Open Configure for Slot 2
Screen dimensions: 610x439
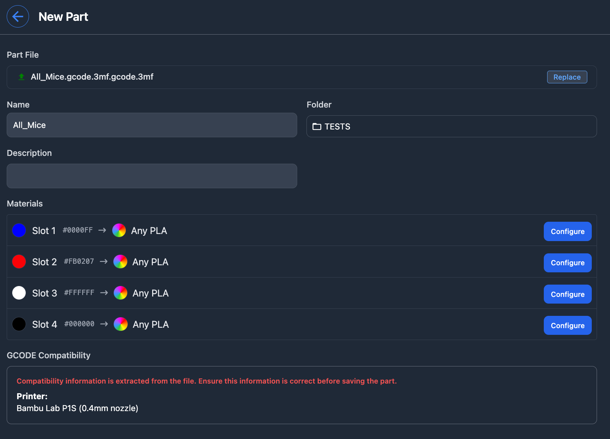pos(567,263)
